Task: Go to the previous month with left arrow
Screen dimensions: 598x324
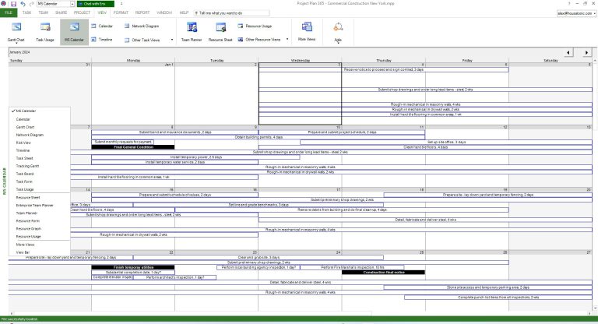Action: coord(569,52)
